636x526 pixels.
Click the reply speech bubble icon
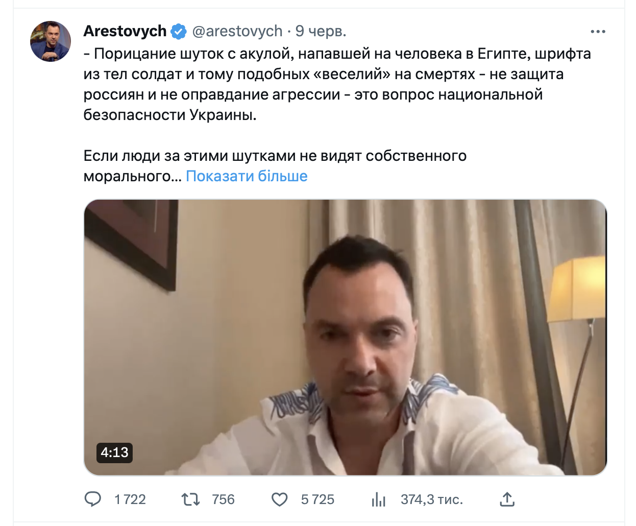[92, 499]
